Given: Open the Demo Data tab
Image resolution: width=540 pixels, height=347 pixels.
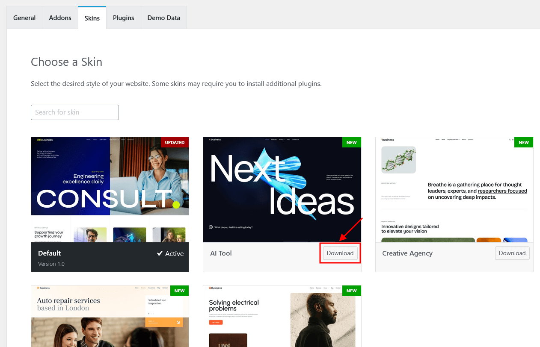Looking at the screenshot, I should pyautogui.click(x=163, y=18).
